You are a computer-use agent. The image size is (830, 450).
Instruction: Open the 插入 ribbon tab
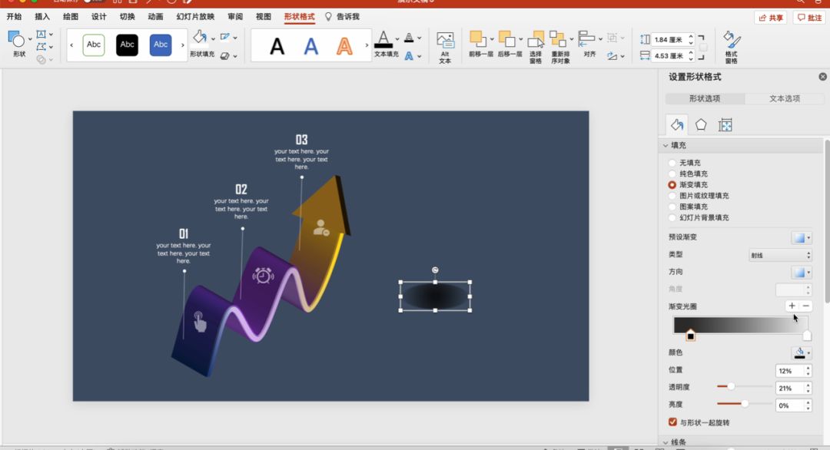point(42,16)
